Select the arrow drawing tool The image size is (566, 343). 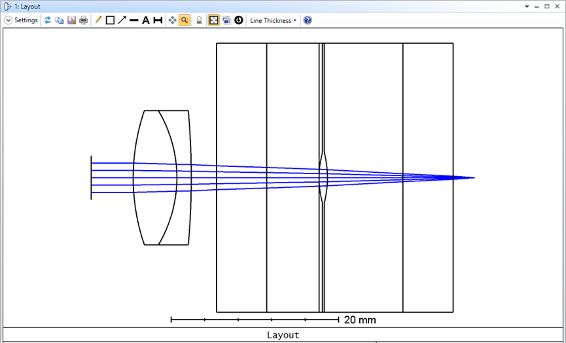122,20
